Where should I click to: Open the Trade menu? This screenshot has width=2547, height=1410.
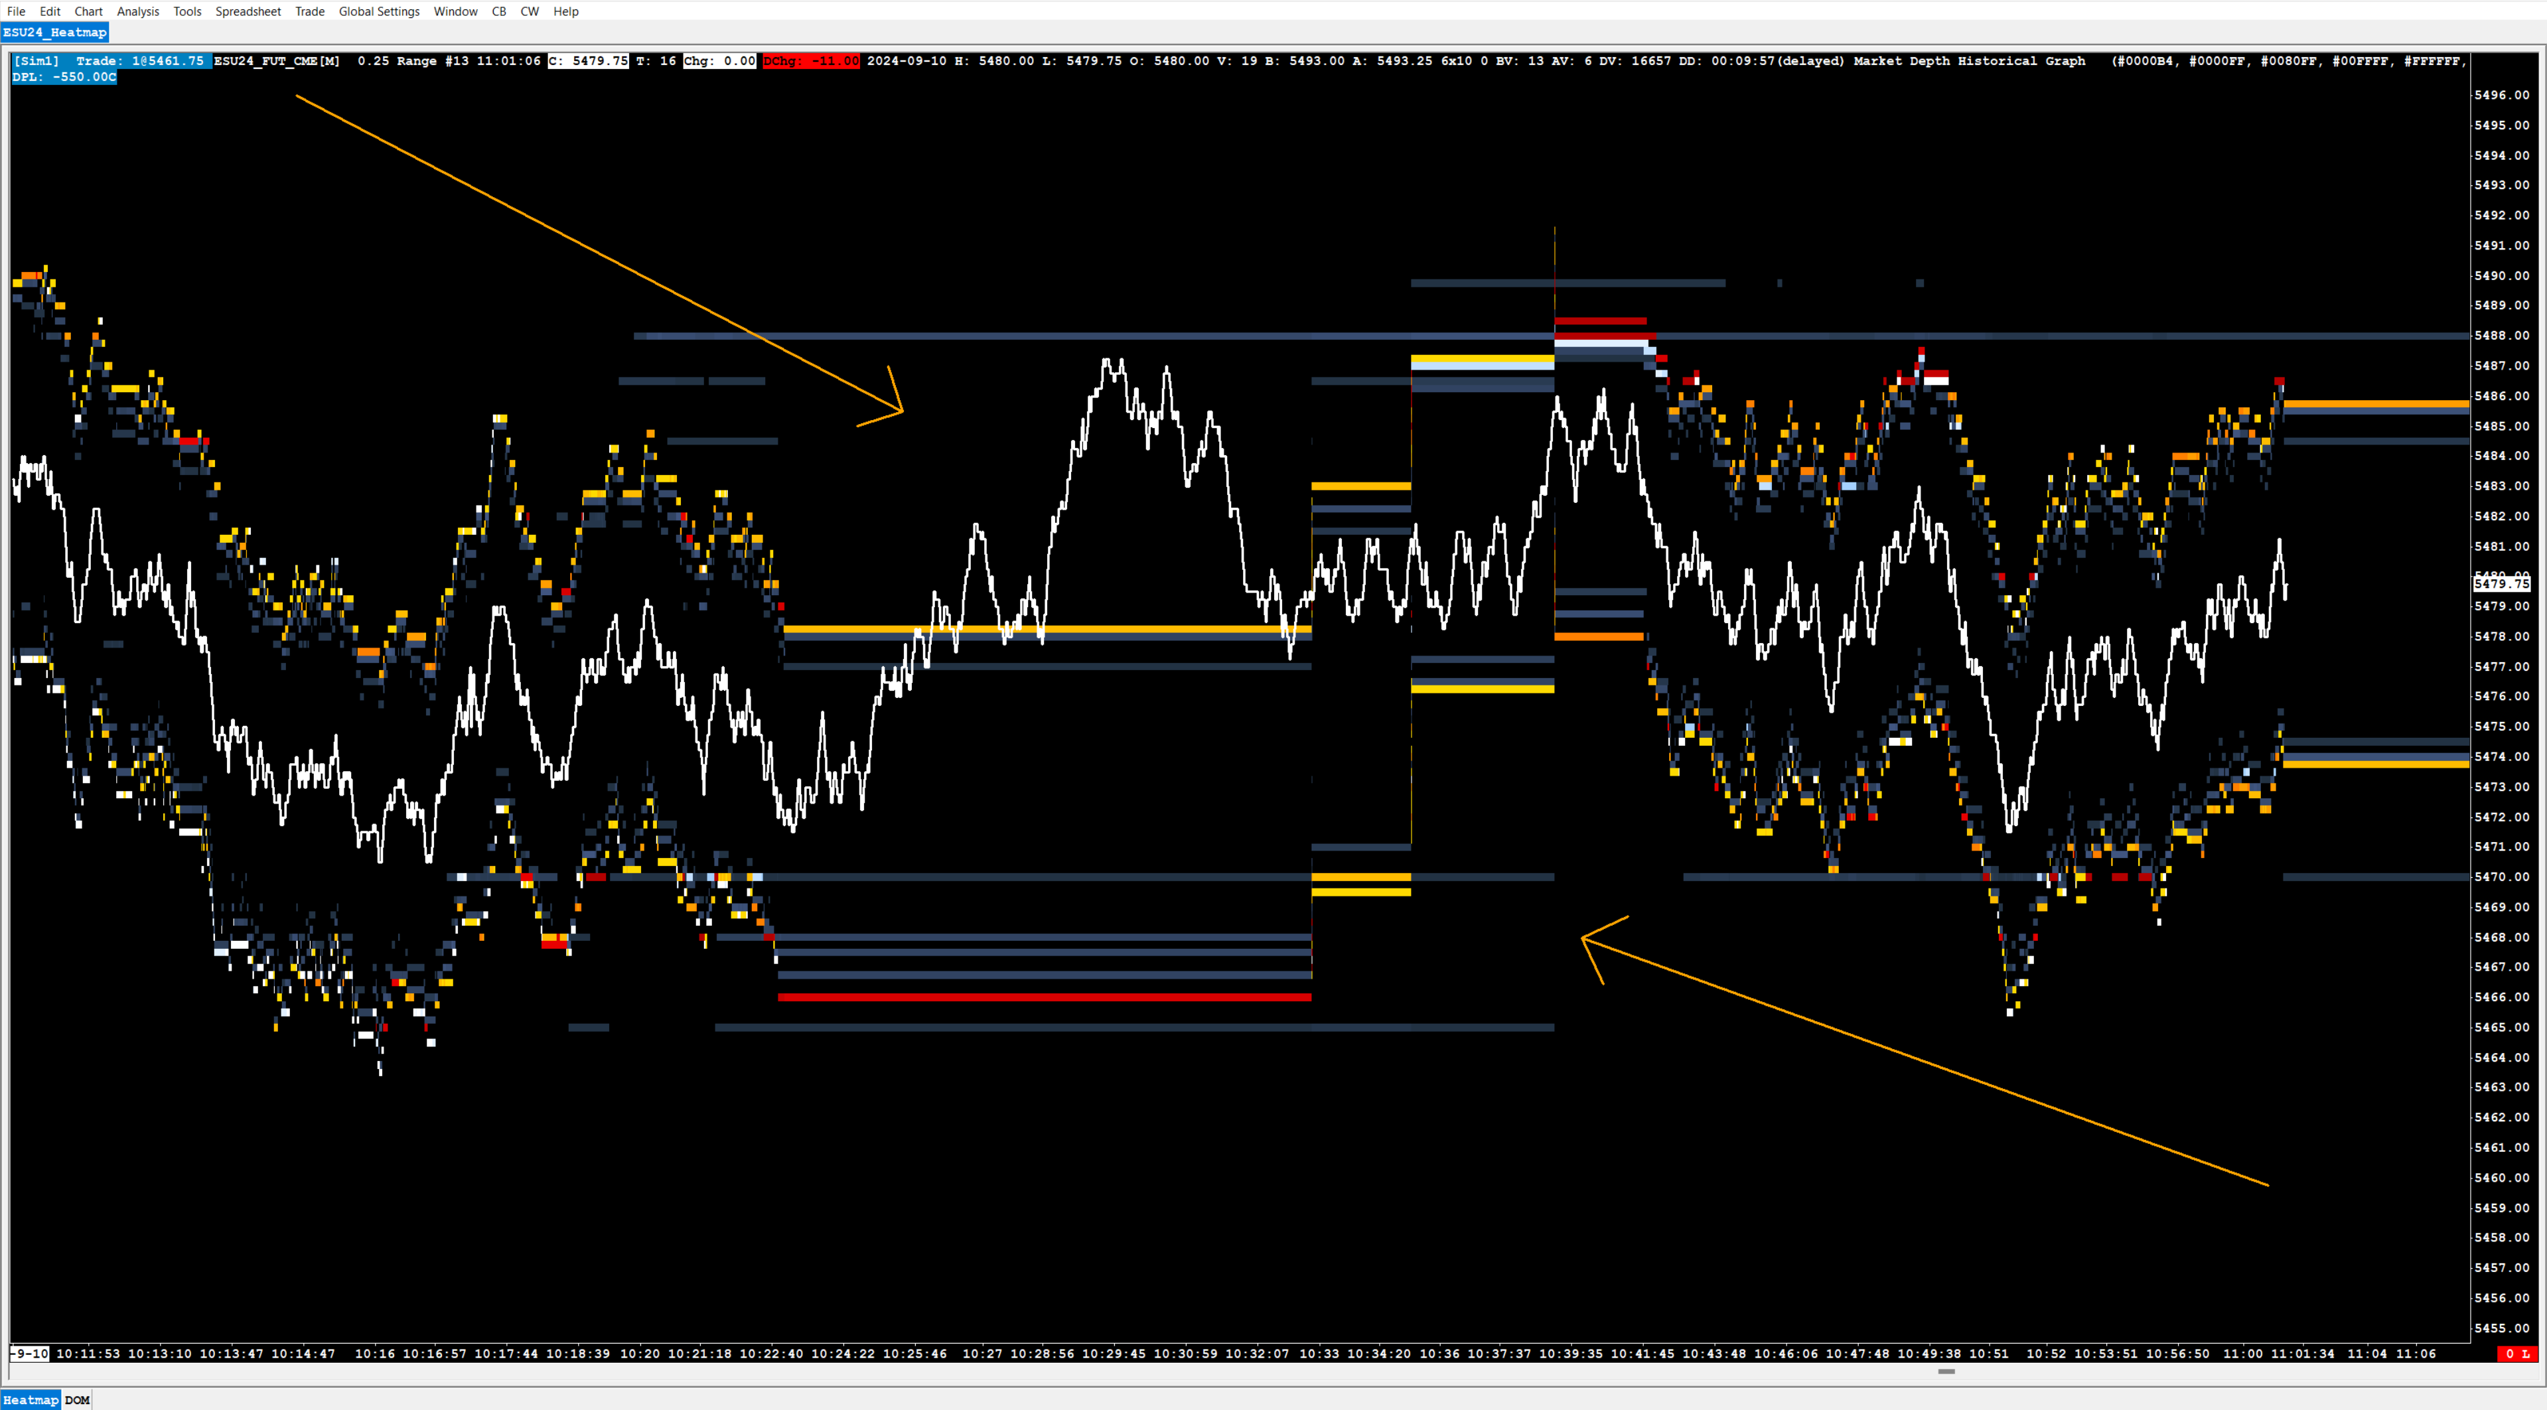click(309, 11)
